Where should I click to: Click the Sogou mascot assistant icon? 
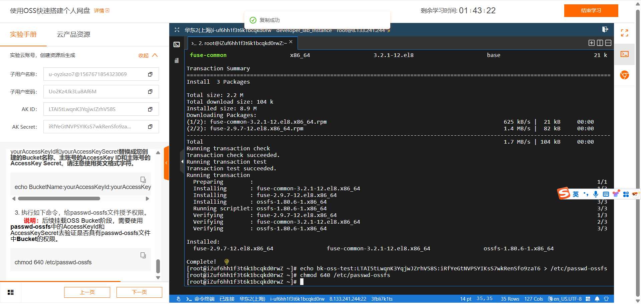click(x=635, y=194)
